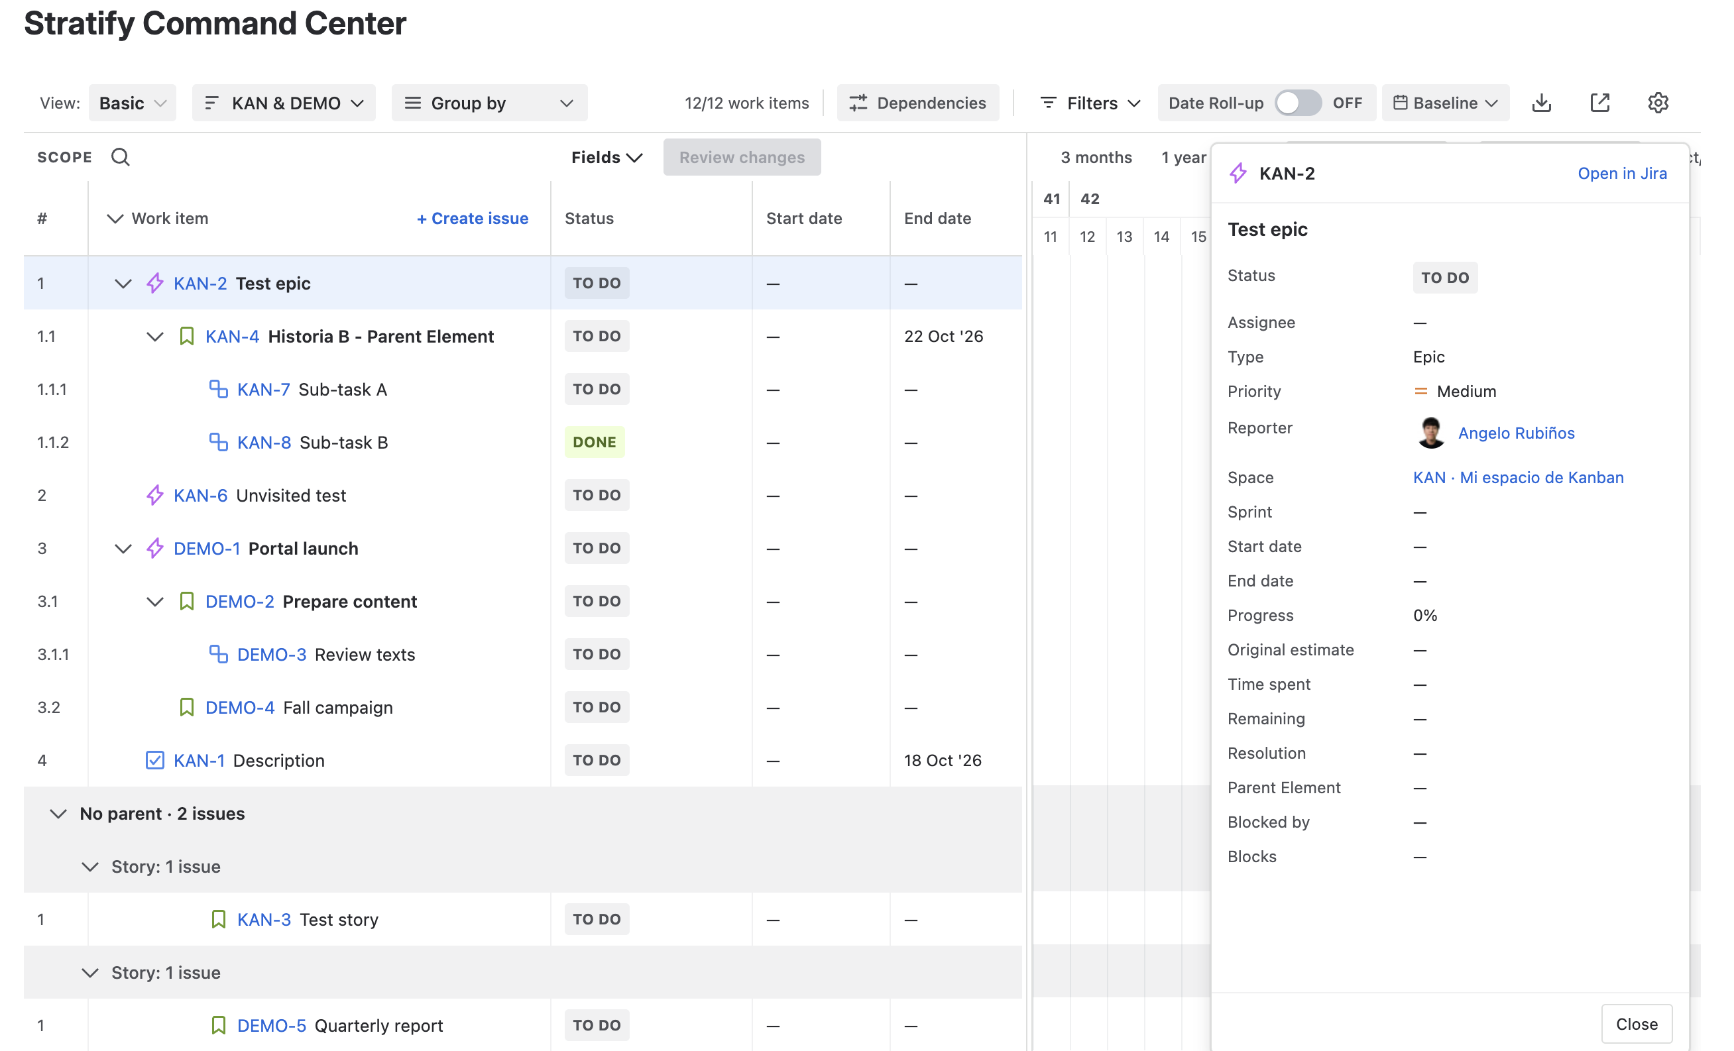The image size is (1734, 1051).
Task: Click the task checkbox icon beside KAN-1
Action: [x=155, y=761]
